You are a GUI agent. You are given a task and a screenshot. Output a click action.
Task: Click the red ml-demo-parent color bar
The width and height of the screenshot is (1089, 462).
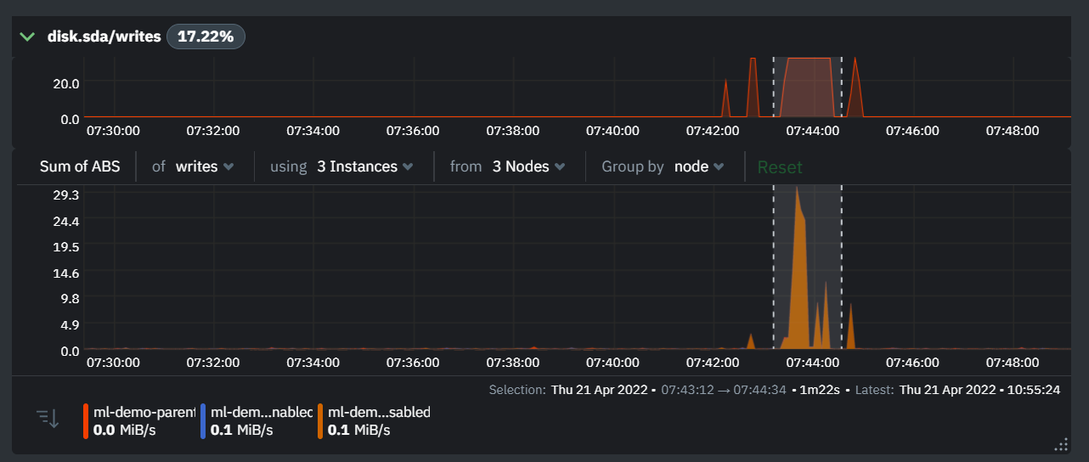click(x=86, y=421)
